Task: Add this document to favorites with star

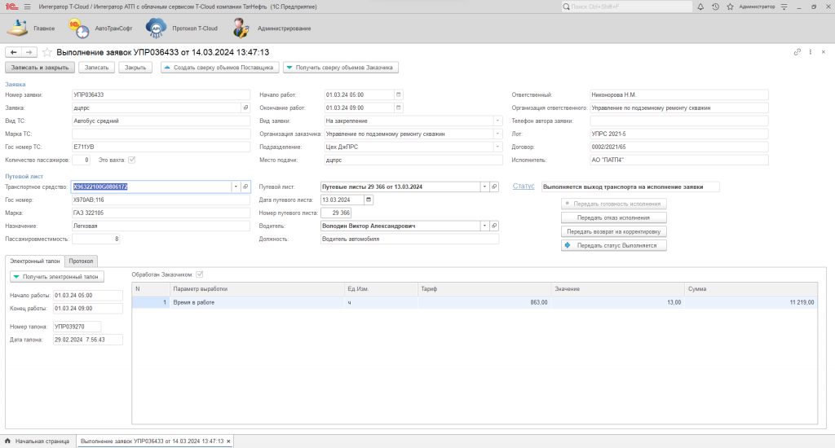Action: click(x=47, y=52)
